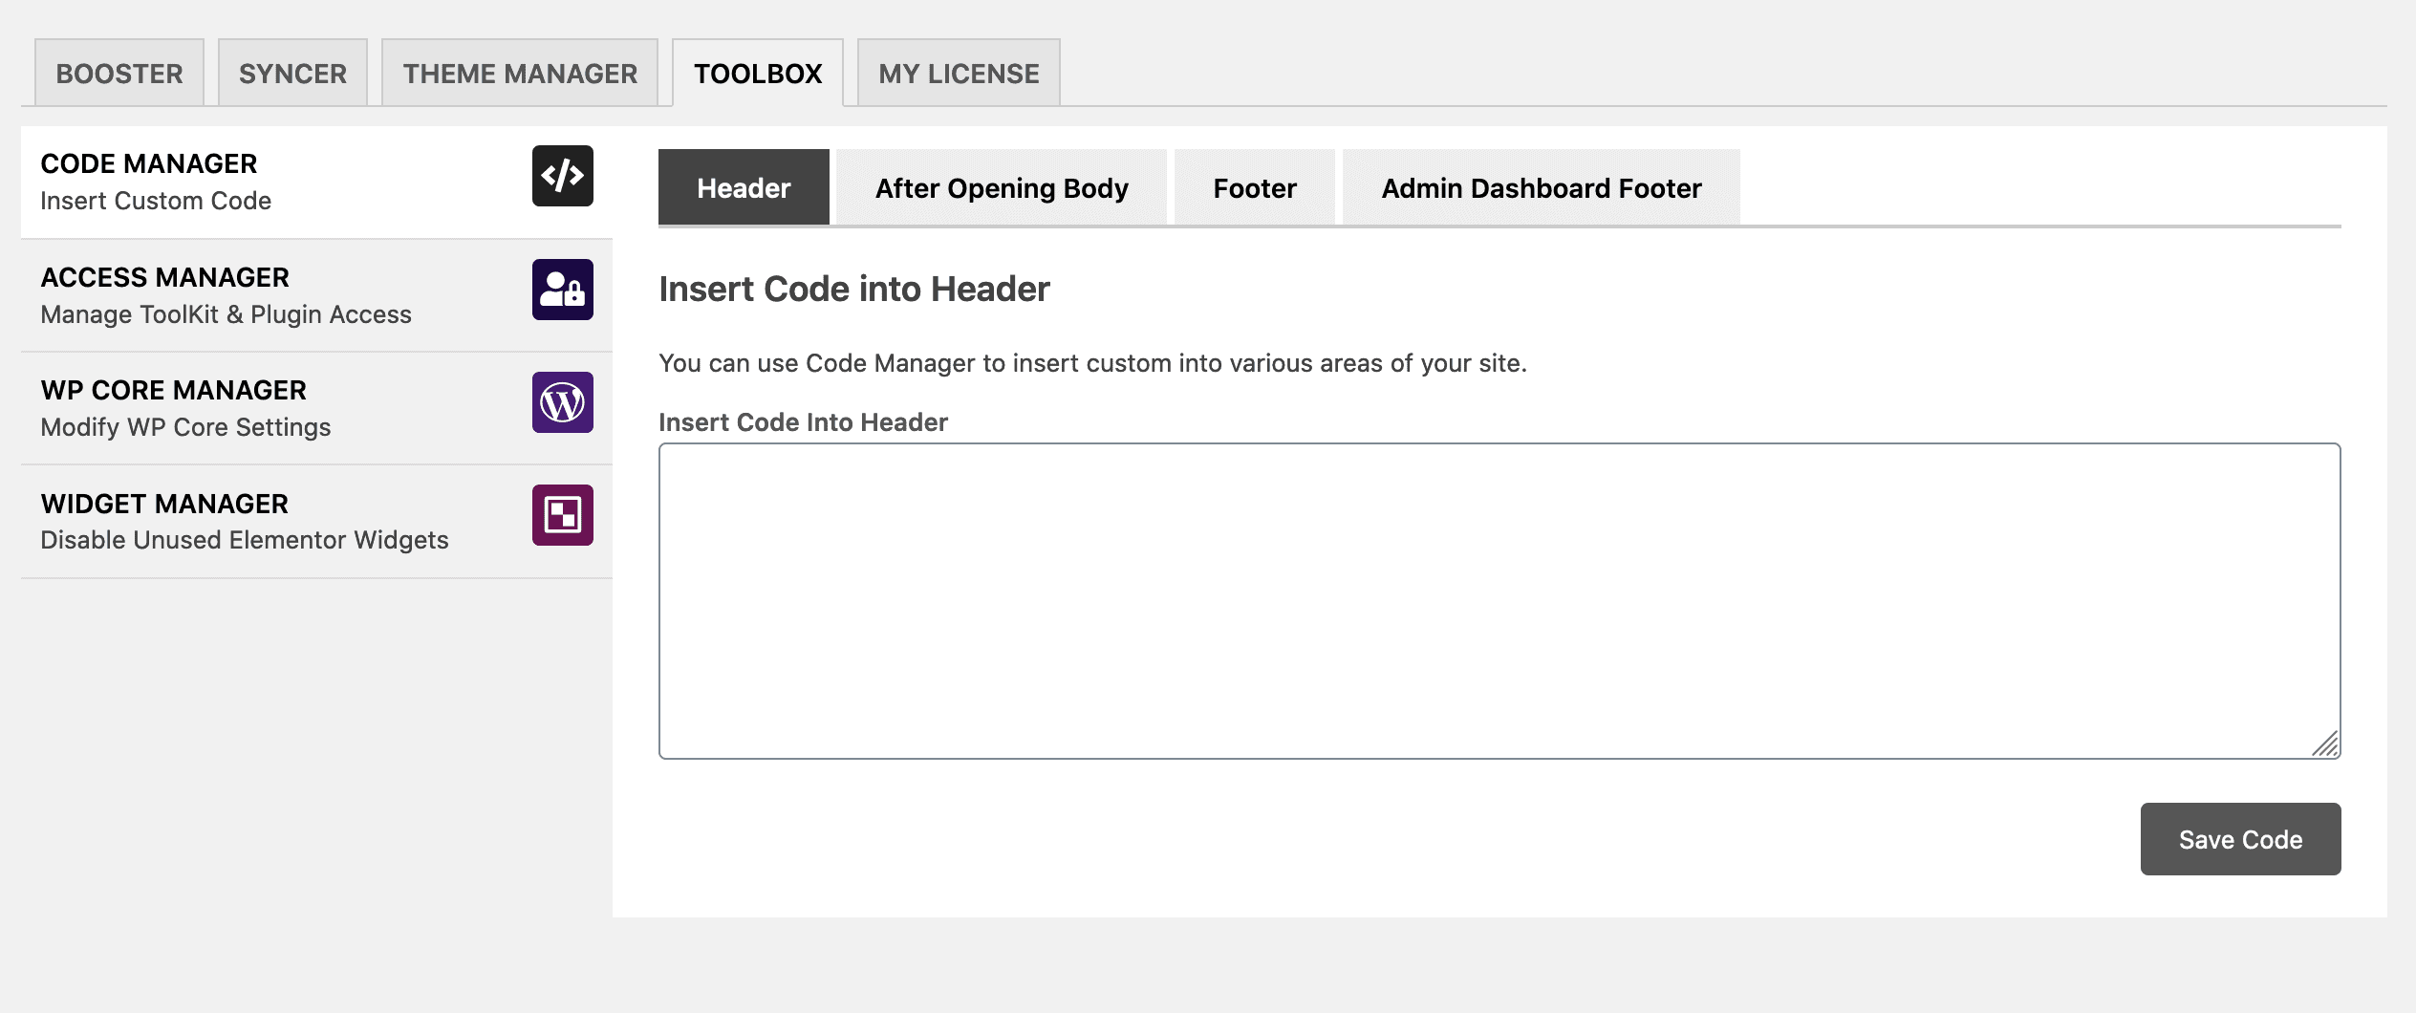Open the Footer code tab

[1255, 187]
